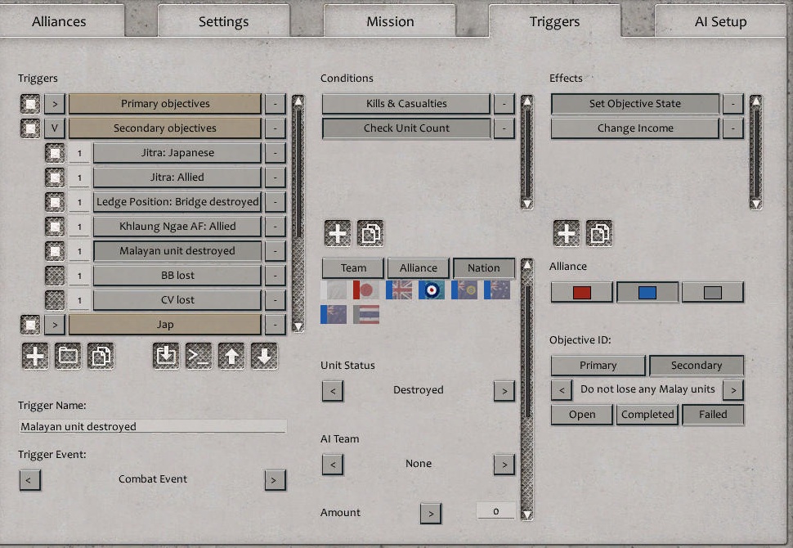Toggle the Malayan unit destroyed checkbox
The height and width of the screenshot is (548, 793).
coord(55,251)
